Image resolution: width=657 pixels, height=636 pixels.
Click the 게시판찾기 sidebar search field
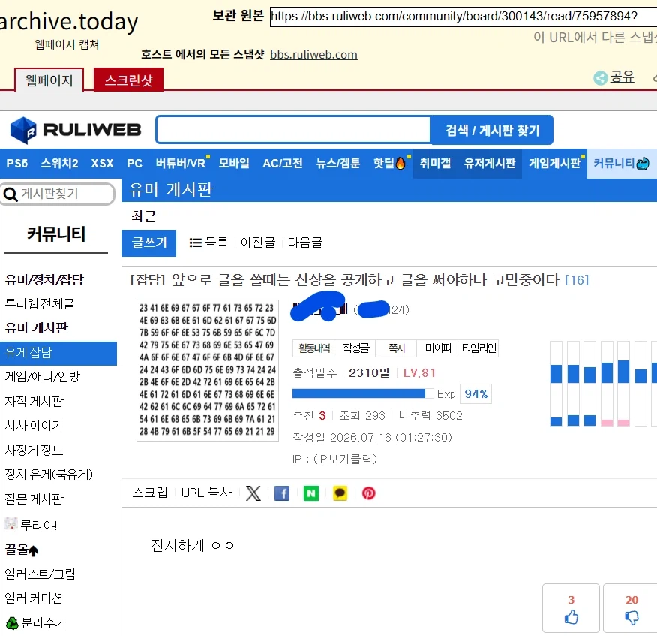point(58,194)
